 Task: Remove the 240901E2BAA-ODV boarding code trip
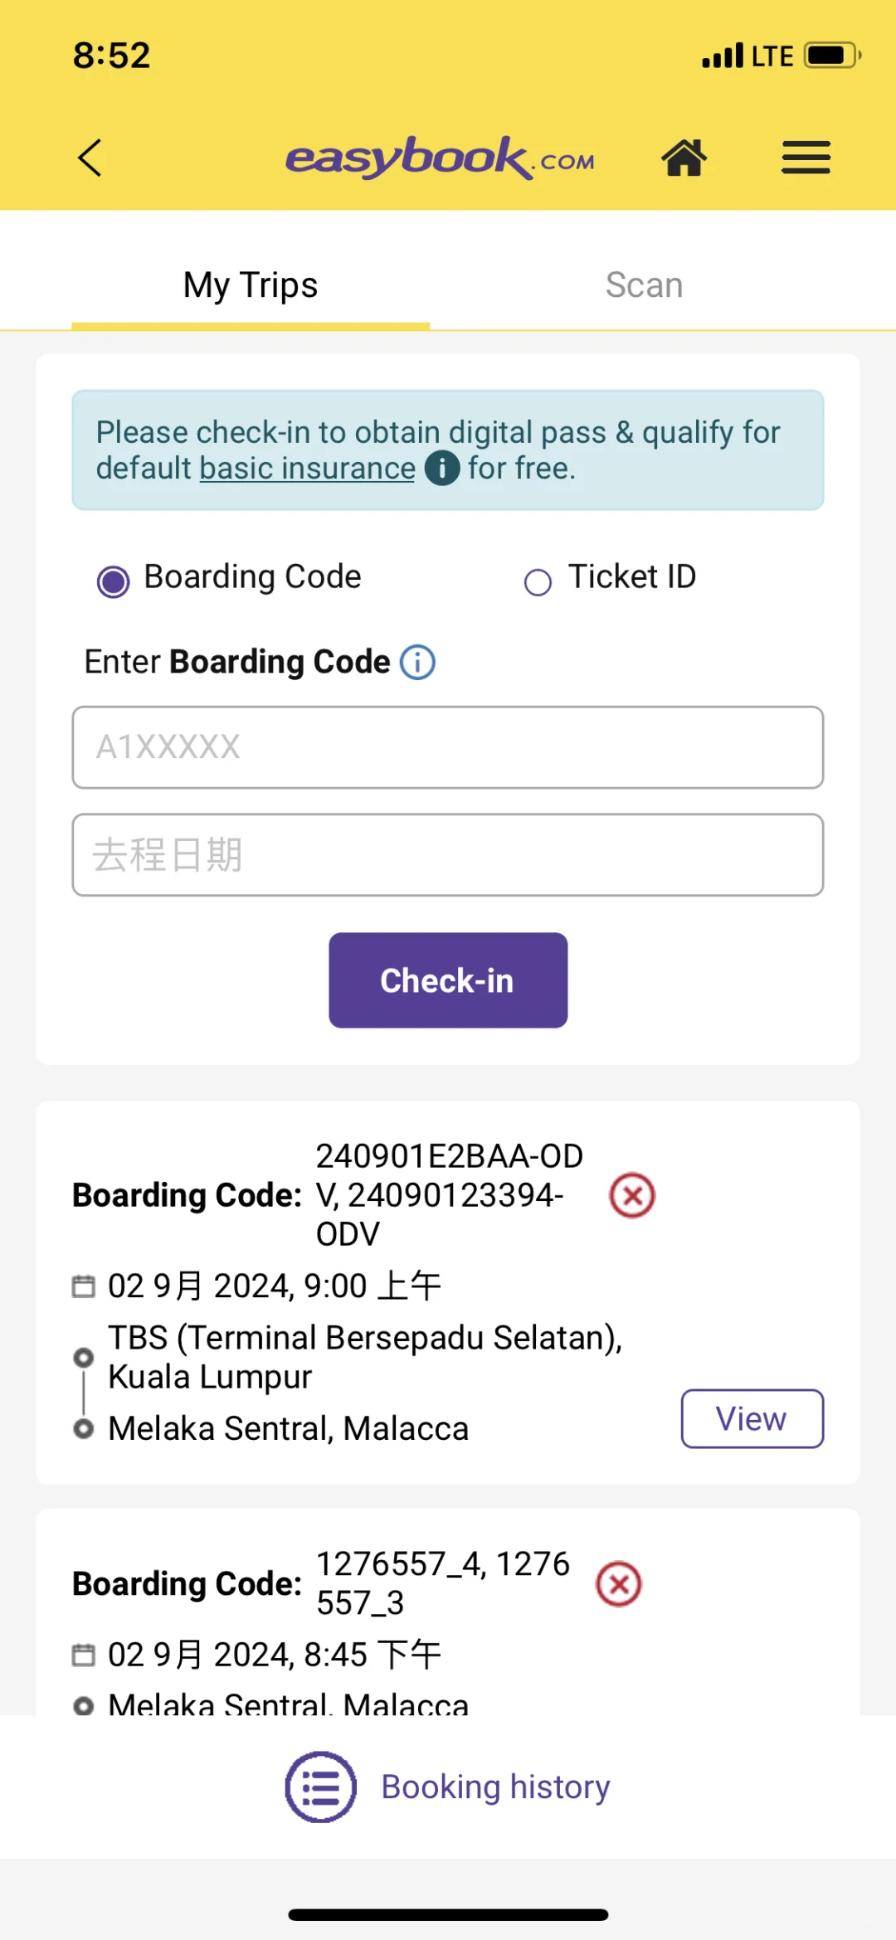click(x=632, y=1195)
